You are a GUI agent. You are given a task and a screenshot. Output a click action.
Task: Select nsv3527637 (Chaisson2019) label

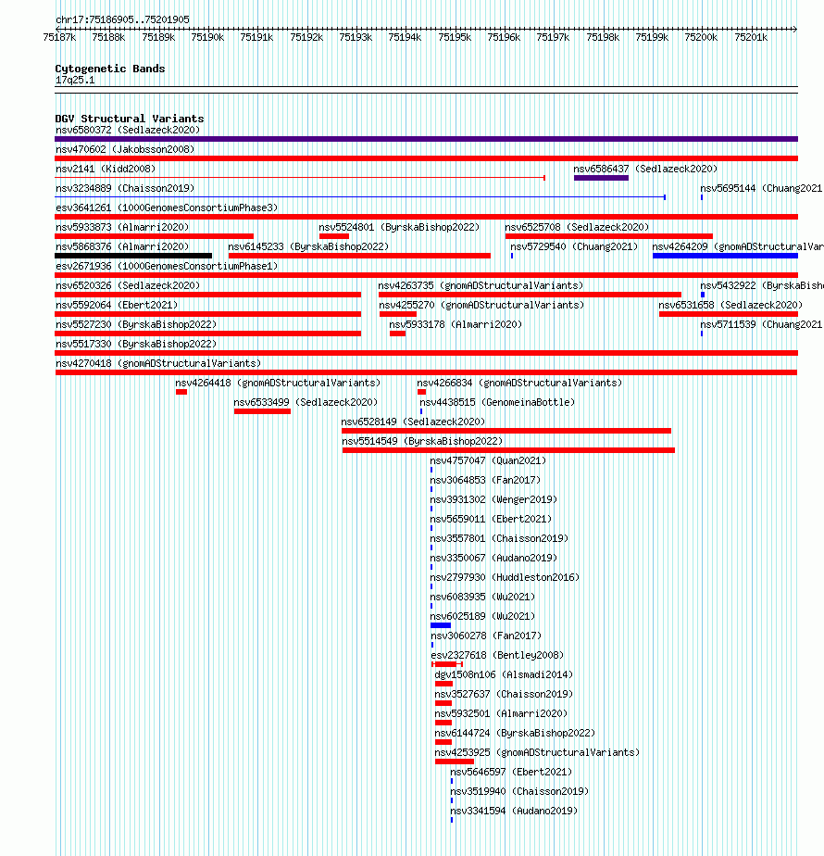click(x=504, y=695)
